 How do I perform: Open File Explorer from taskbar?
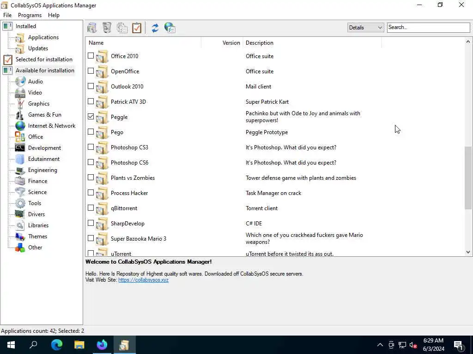(x=79, y=345)
